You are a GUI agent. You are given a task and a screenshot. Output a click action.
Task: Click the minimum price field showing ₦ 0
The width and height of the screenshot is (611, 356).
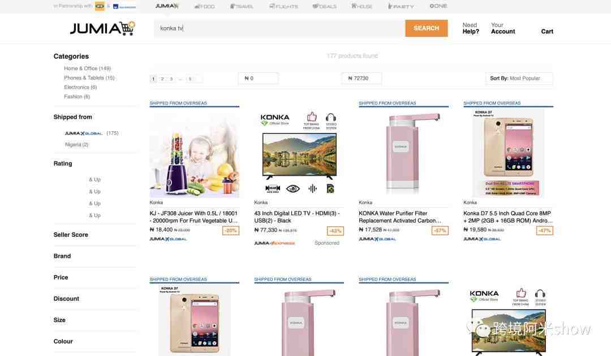pos(259,78)
